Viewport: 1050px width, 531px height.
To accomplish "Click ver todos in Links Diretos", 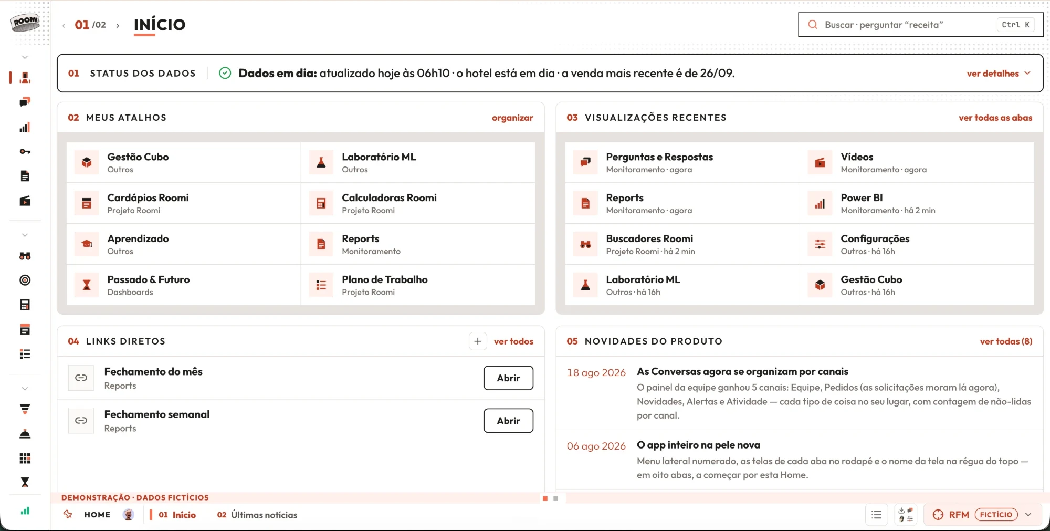I will (513, 341).
